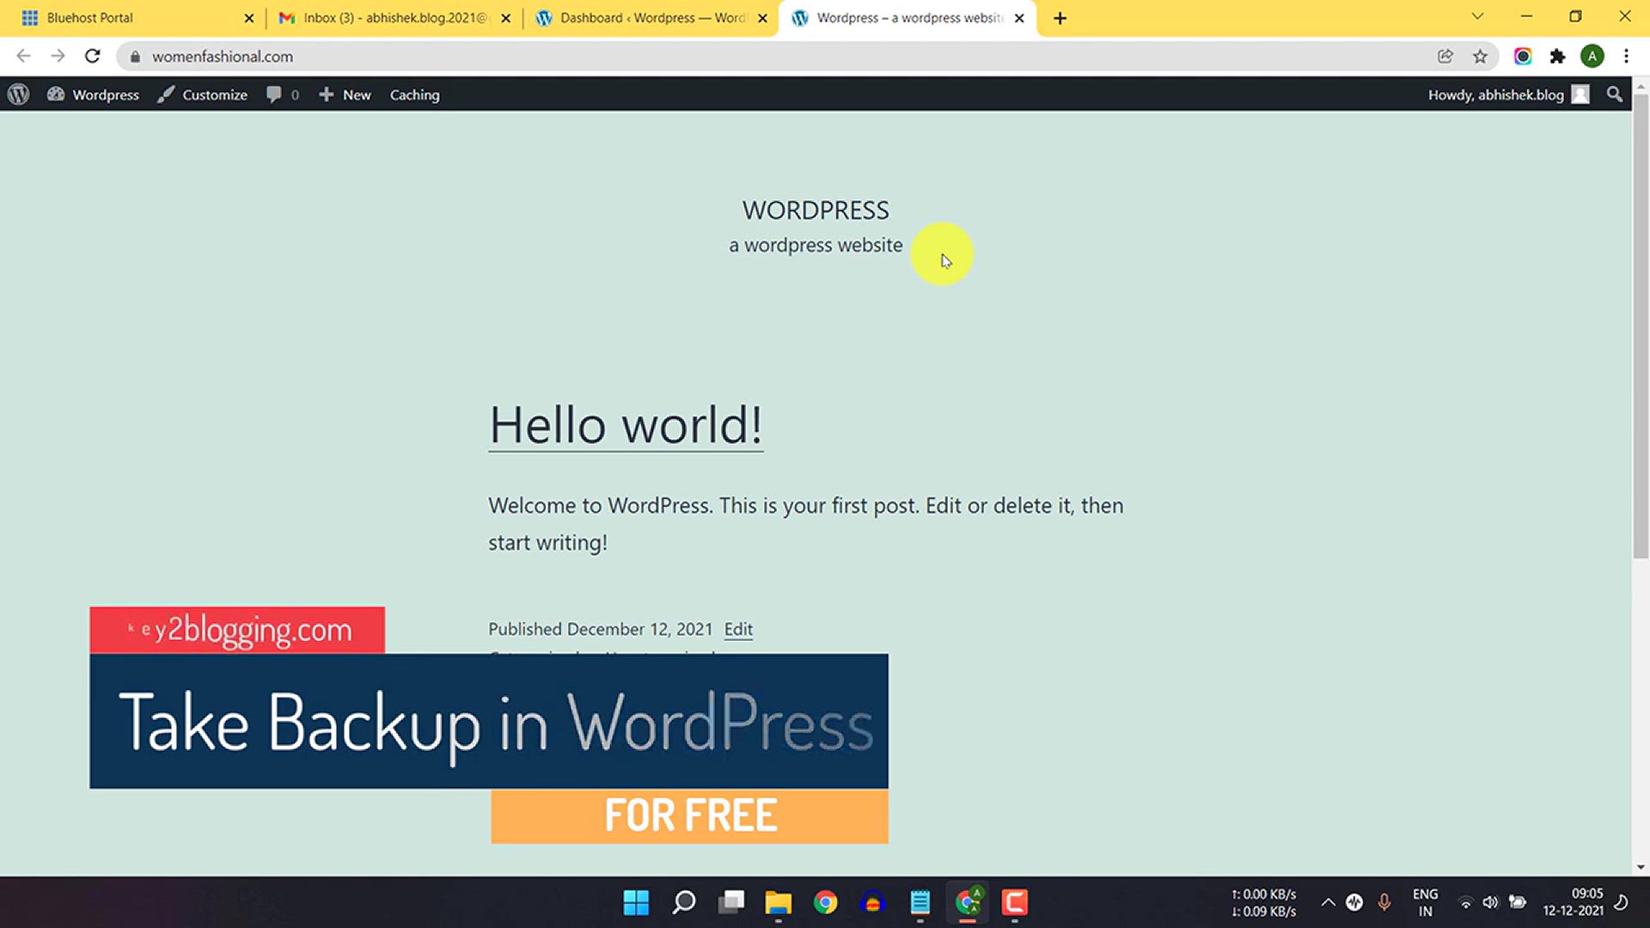Bookmark this page with the star
The height and width of the screenshot is (928, 1650).
1480,57
